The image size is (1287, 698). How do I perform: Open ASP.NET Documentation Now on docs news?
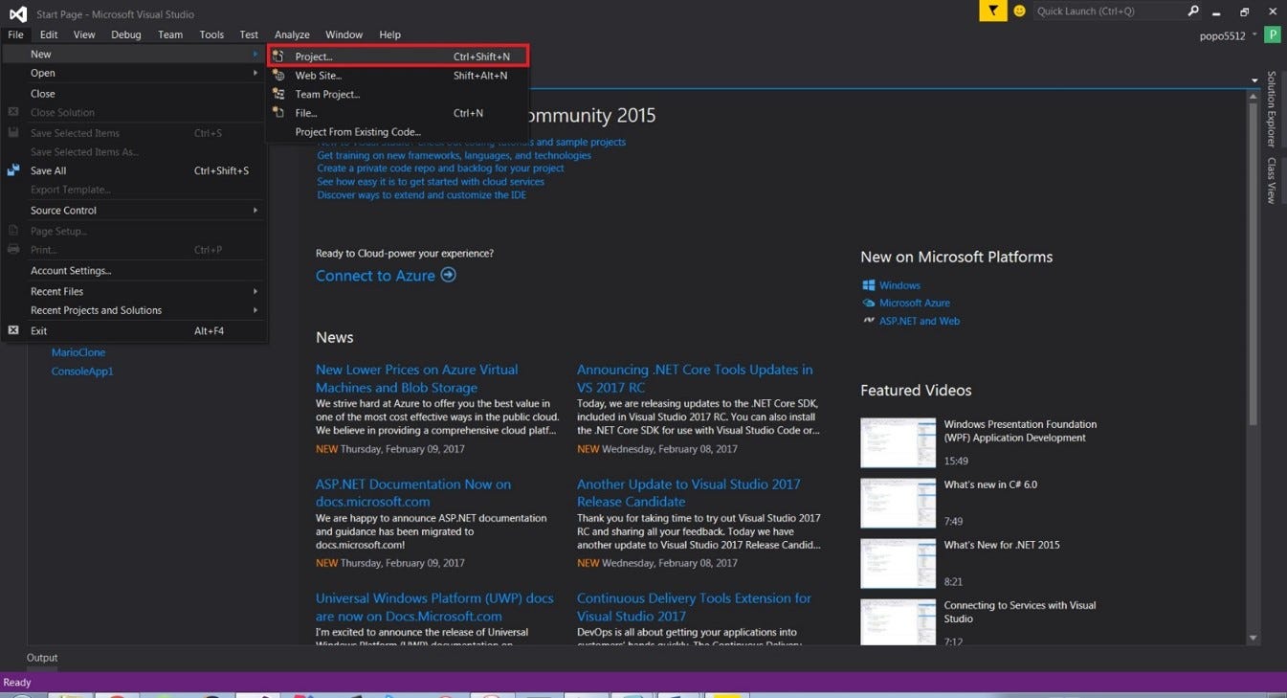pyautogui.click(x=413, y=492)
